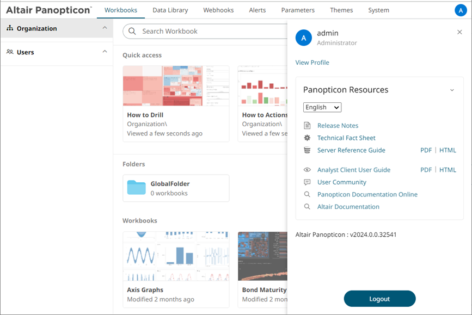Click the User Community chat icon
This screenshot has height=315, width=472.
(307, 182)
